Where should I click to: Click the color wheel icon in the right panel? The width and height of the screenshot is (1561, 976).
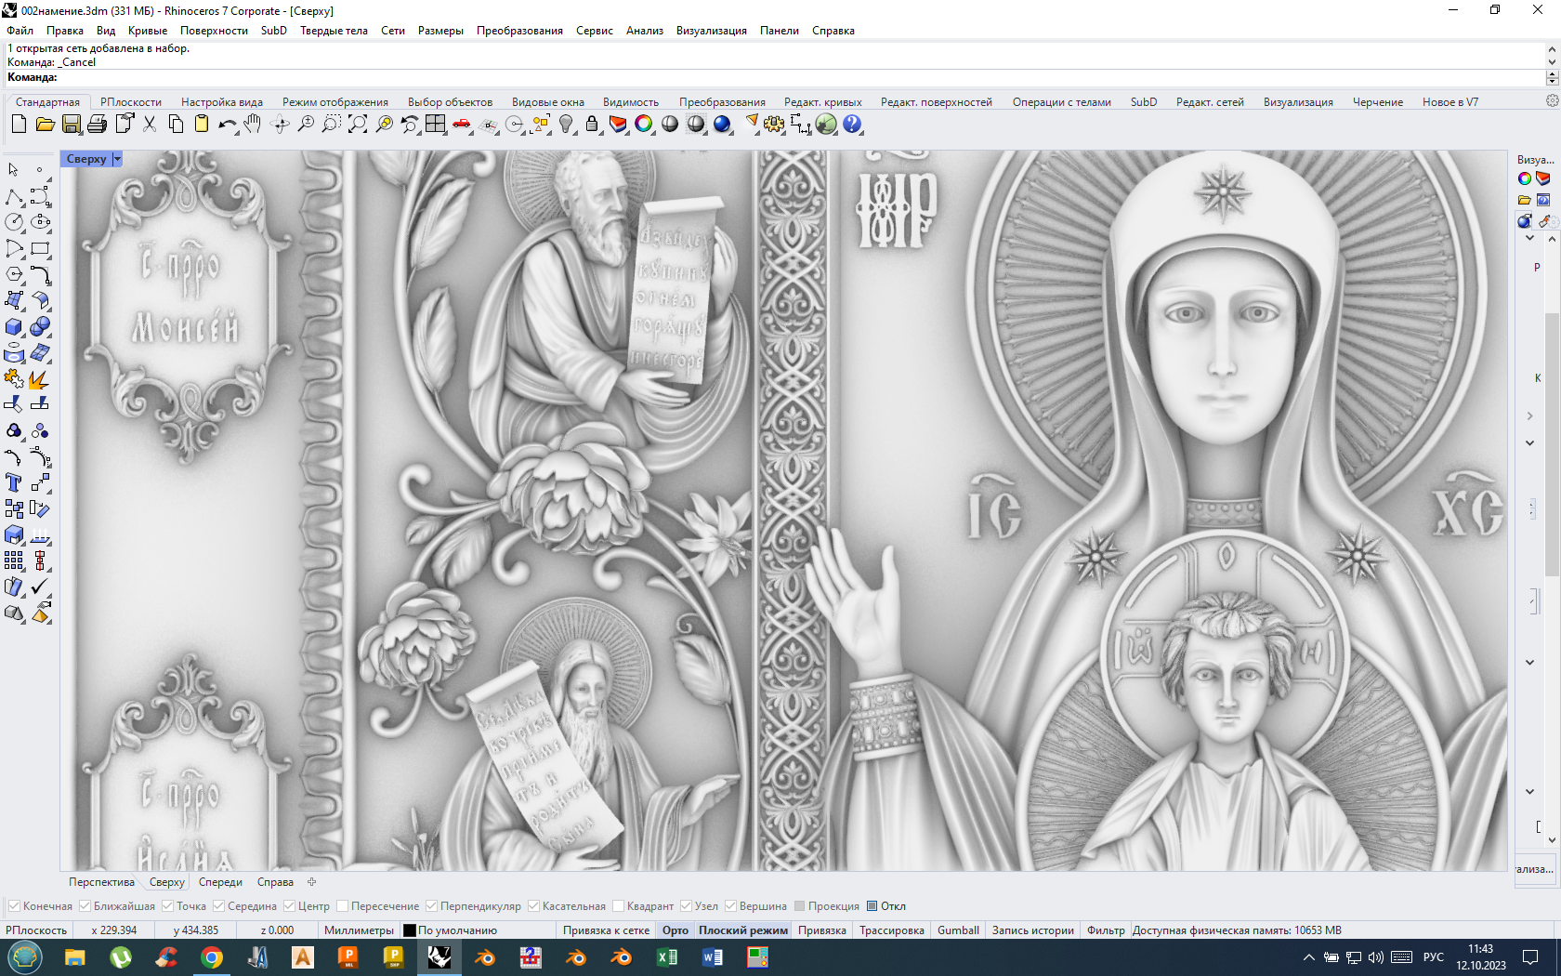pyautogui.click(x=1525, y=178)
